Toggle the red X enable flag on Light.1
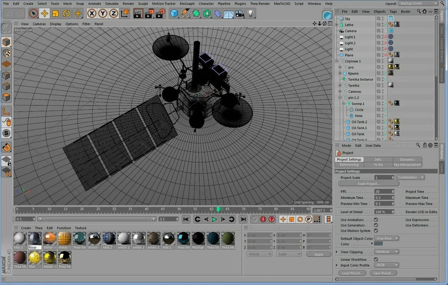Viewport: 448px width, 285px height. coord(385,37)
